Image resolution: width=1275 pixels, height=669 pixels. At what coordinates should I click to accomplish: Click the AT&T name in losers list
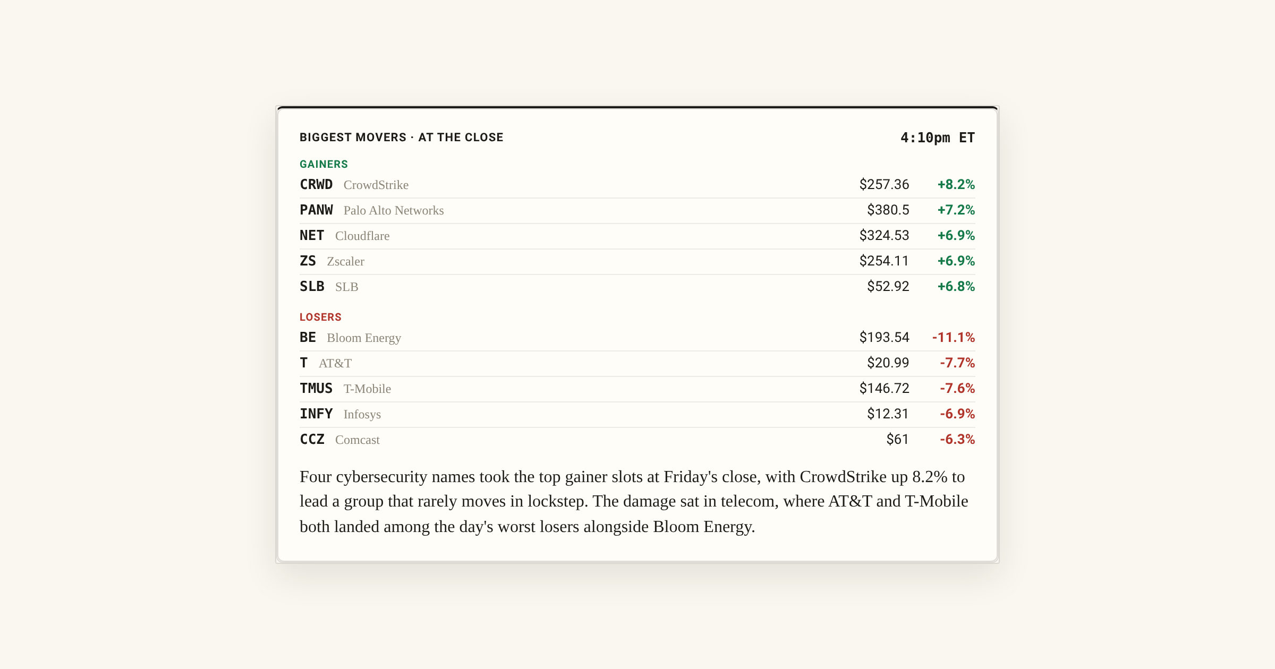335,363
